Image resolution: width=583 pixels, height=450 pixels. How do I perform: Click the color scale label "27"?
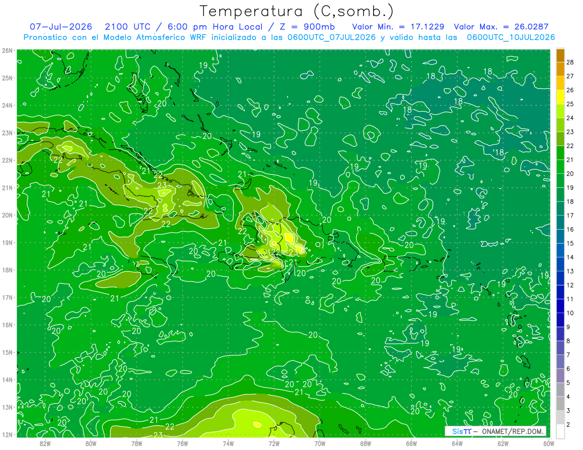click(570, 76)
